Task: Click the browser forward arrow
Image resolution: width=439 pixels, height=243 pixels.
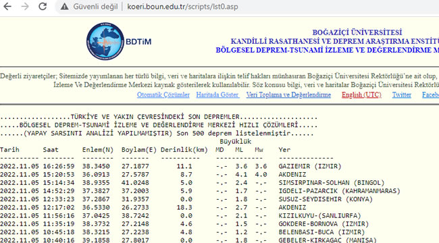Action: [x=25, y=7]
